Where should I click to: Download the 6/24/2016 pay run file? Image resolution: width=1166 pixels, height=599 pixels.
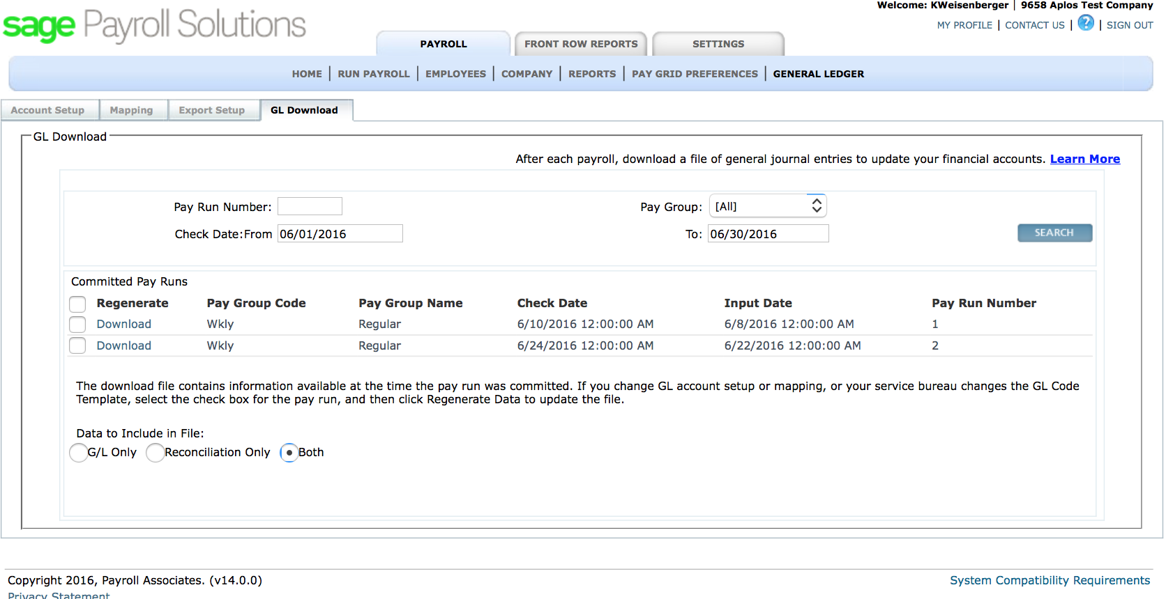[x=124, y=345]
